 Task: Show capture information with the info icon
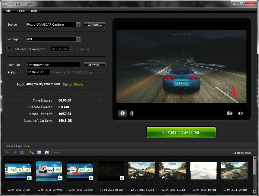point(122,113)
